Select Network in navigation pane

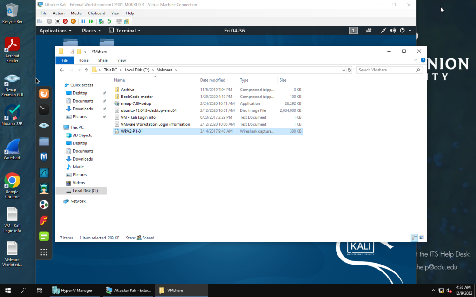point(78,201)
